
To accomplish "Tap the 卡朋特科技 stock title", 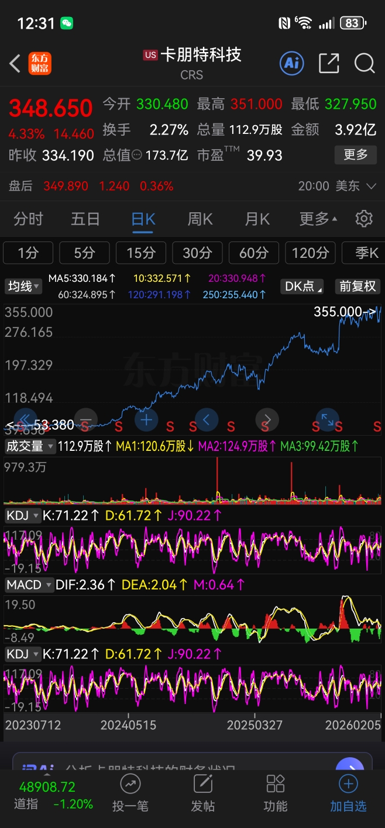I will pyautogui.click(x=201, y=55).
